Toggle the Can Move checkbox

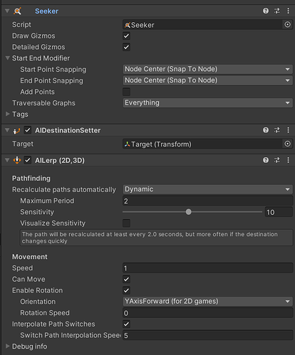point(126,279)
